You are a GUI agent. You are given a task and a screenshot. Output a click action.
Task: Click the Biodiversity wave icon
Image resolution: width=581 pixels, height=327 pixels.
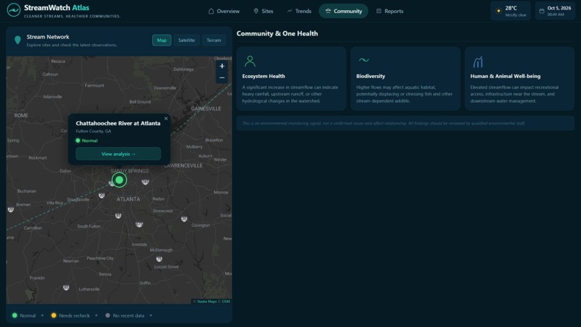click(364, 60)
